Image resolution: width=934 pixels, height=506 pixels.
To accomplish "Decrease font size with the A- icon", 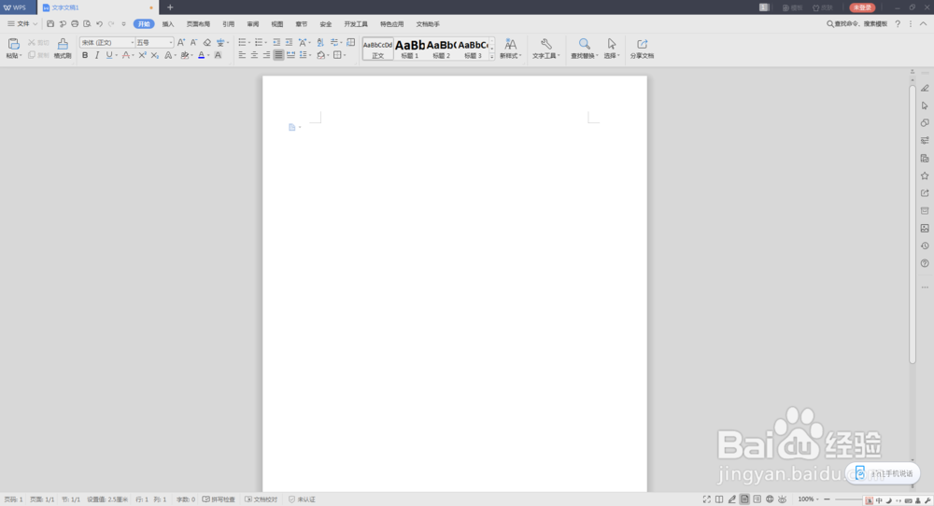I will pyautogui.click(x=193, y=42).
